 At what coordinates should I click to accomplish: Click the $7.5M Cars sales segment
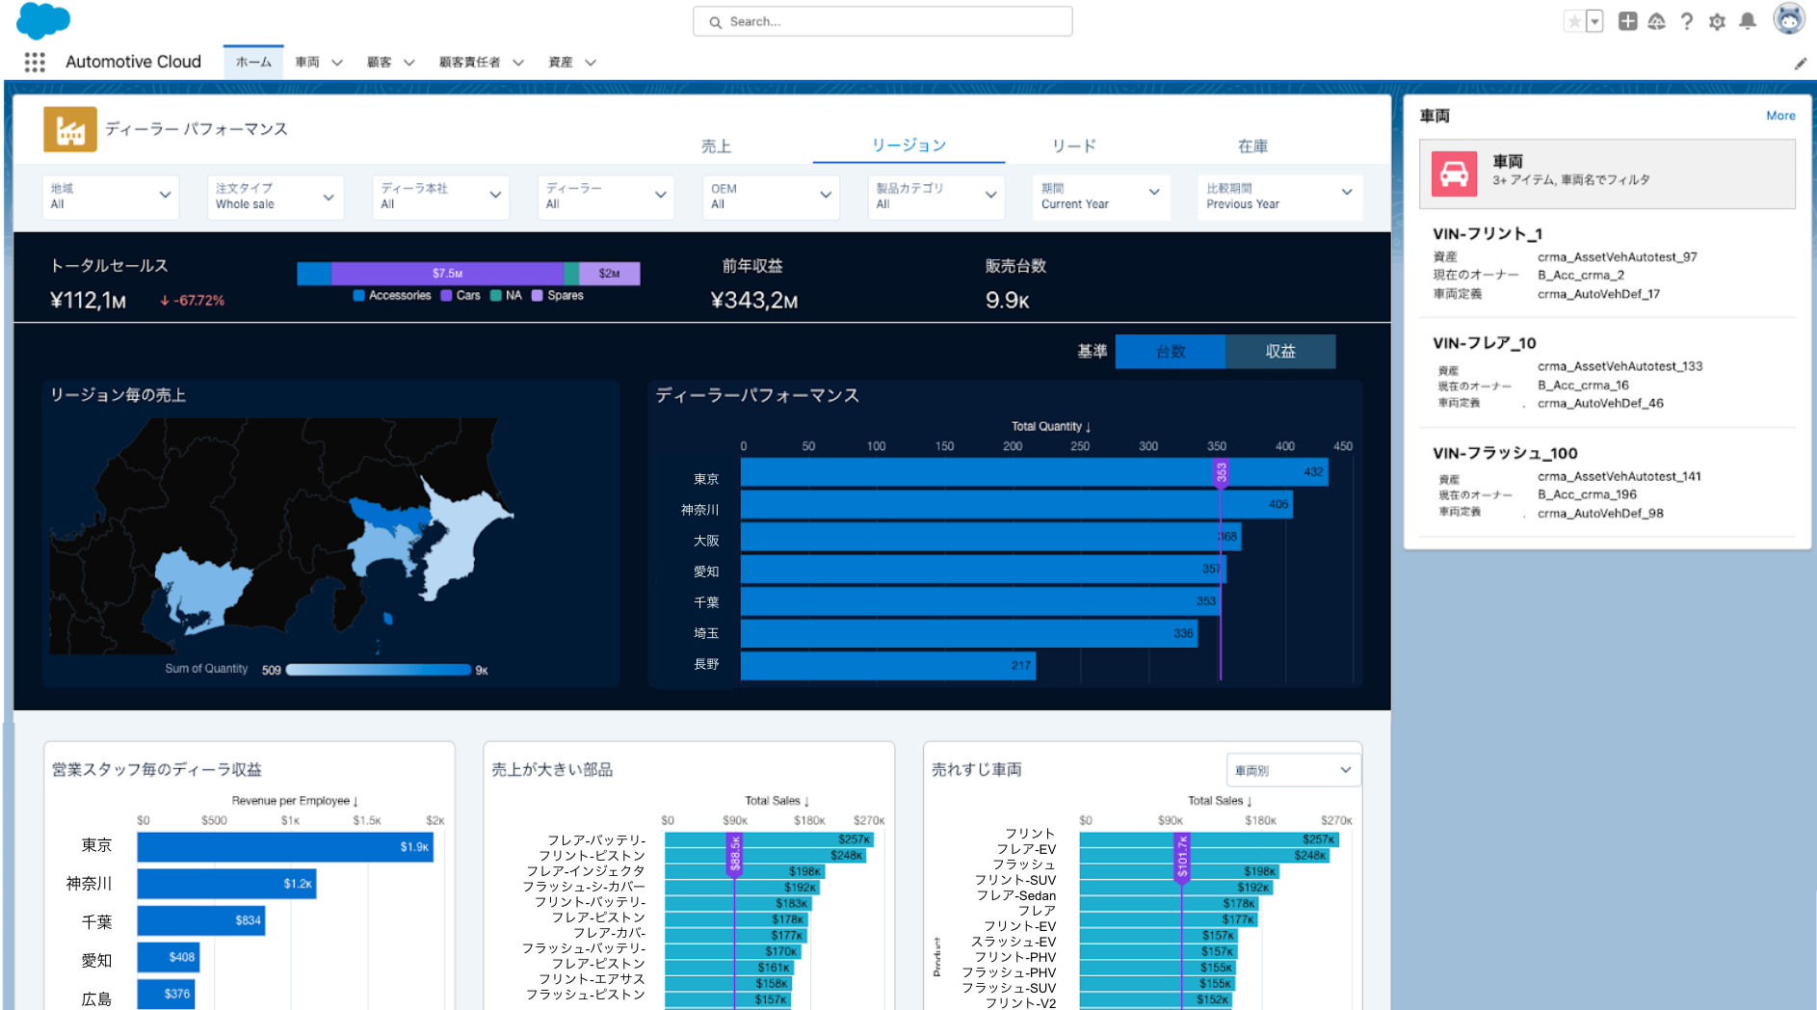(x=448, y=274)
